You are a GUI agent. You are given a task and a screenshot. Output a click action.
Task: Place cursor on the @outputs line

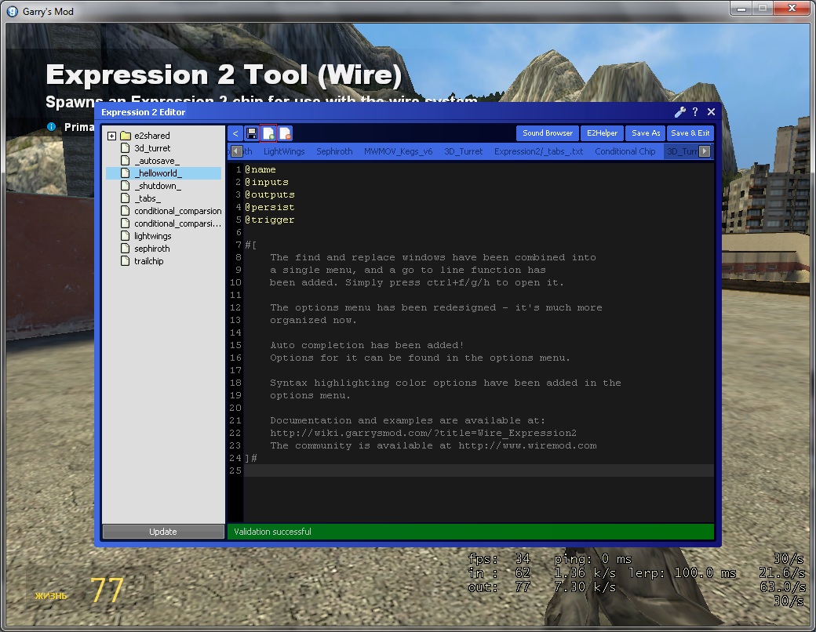point(270,194)
